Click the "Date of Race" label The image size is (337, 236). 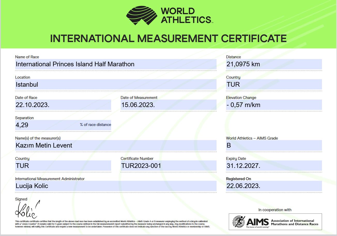point(26,97)
